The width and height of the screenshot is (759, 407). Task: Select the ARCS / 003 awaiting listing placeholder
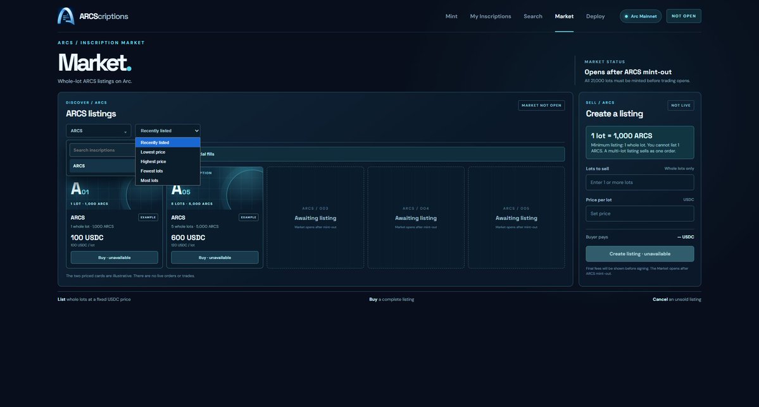[315, 217]
